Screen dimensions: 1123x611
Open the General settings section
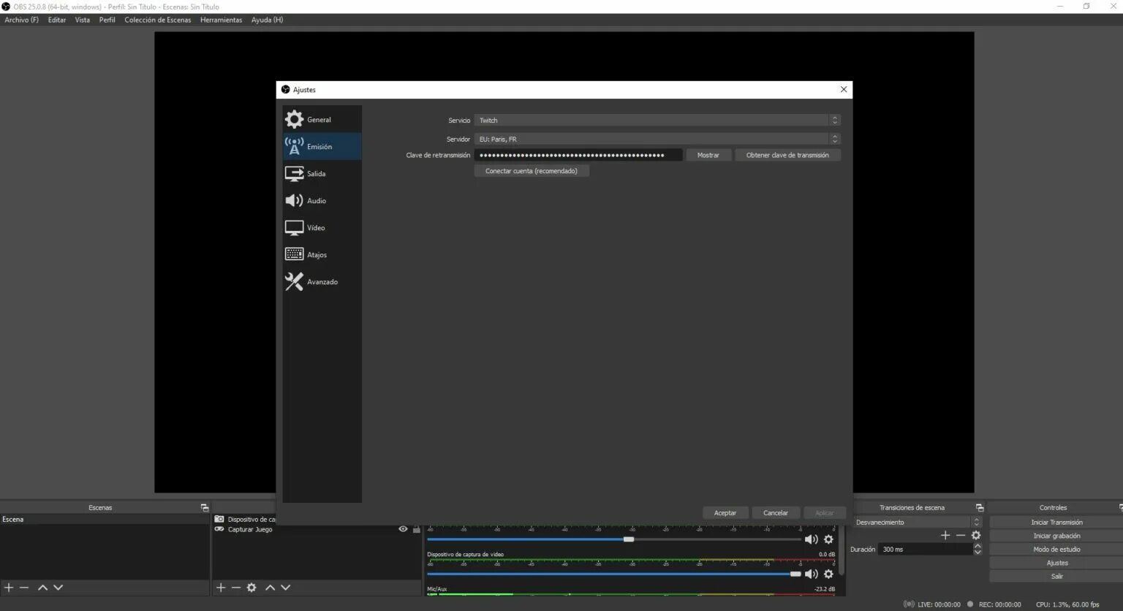(322, 119)
